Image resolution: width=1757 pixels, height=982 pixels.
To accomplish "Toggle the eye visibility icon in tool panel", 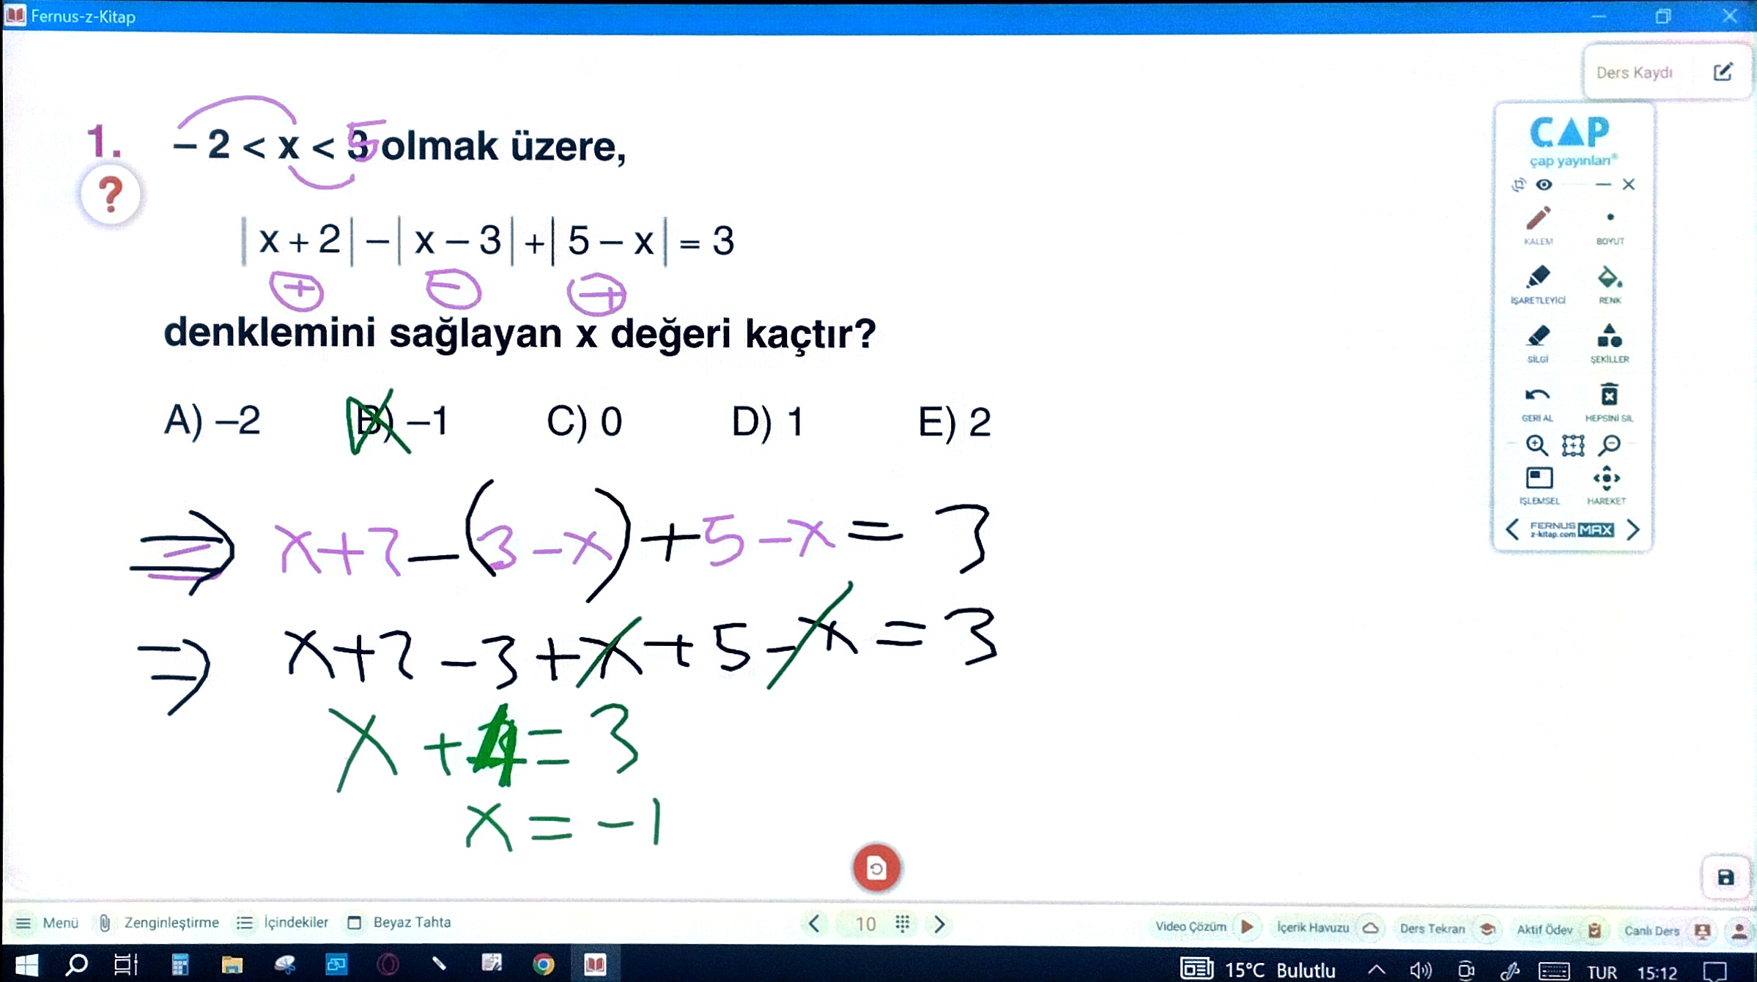I will tap(1544, 185).
